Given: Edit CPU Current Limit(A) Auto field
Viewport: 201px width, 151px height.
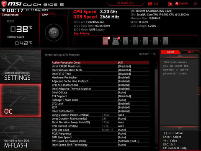Looking at the screenshot, I should click(121, 126).
